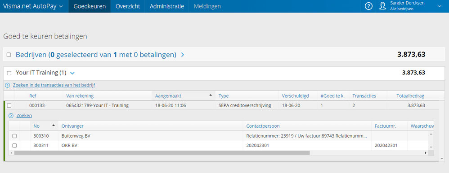449x173 pixels.
Task: Click horizontal scrollbar right arrow
Action: [x=426, y=153]
